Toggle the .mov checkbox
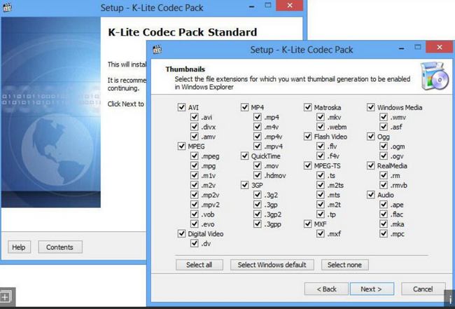 (x=258, y=166)
